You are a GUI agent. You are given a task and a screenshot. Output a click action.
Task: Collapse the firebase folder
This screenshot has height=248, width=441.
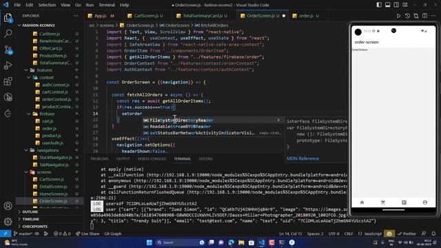(x=47, y=114)
